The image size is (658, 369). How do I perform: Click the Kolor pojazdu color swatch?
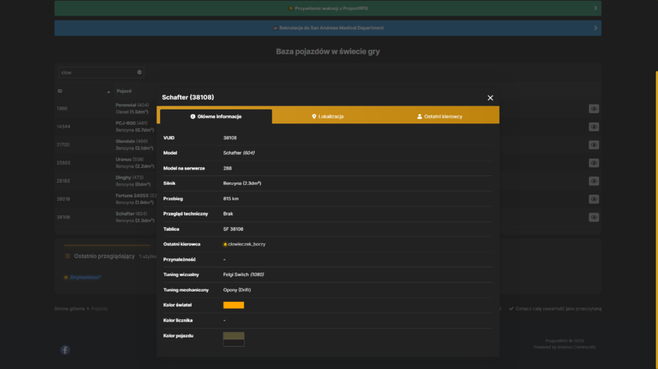[x=234, y=339]
